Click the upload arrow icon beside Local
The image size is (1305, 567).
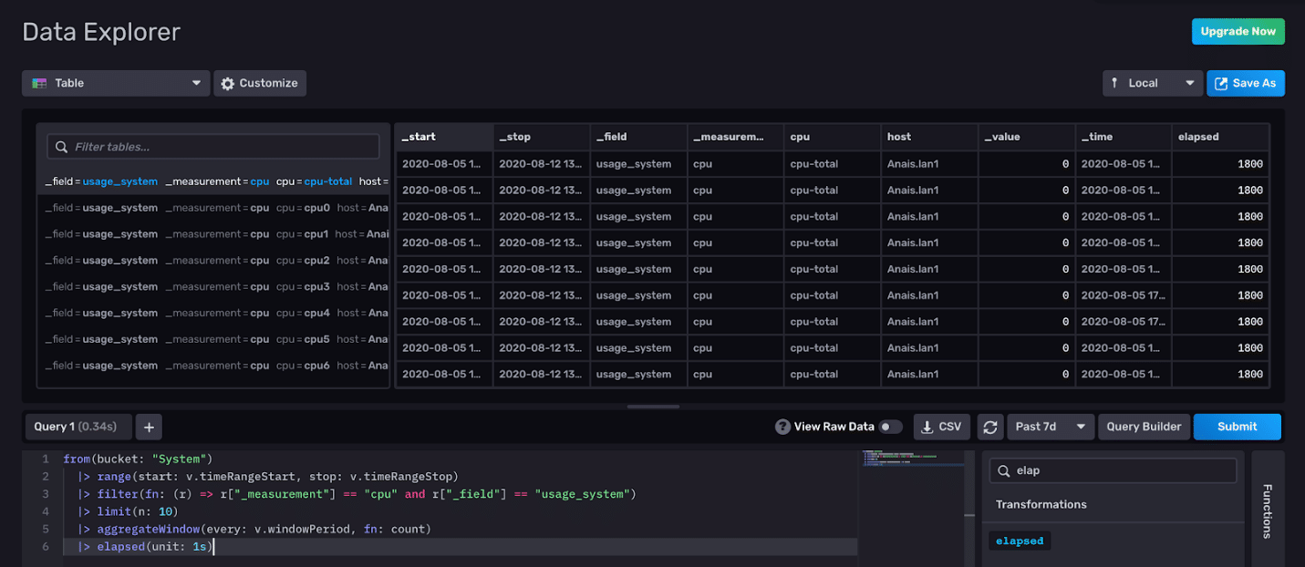(x=1117, y=83)
